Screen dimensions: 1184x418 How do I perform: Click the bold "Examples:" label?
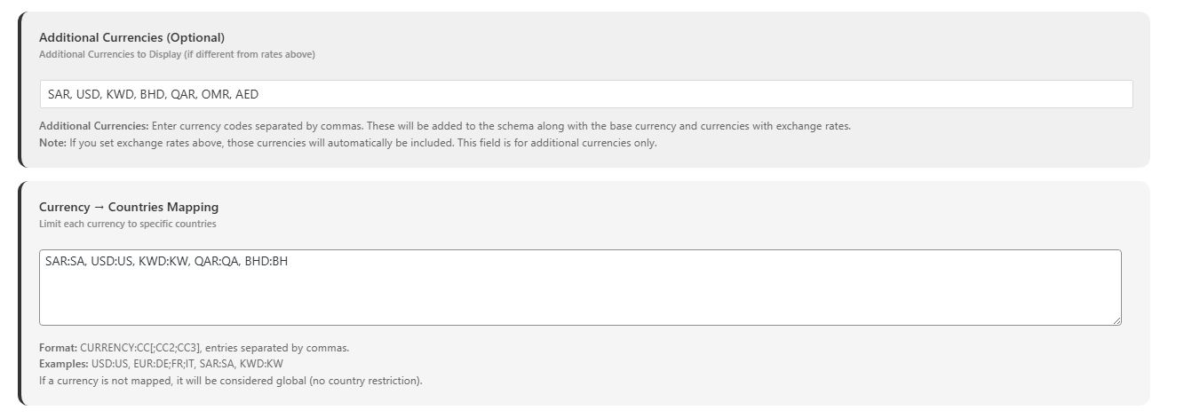pyautogui.click(x=64, y=364)
